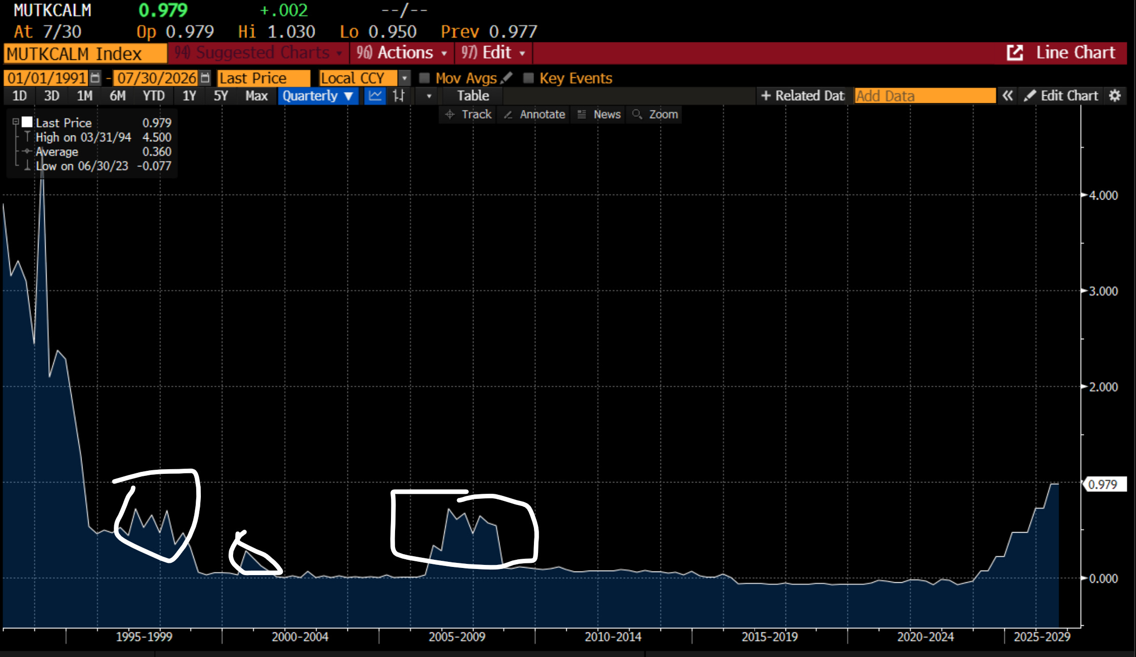The width and height of the screenshot is (1136, 657).
Task: Click the 'High on 03/31/94' legend row
Action: click(98, 137)
